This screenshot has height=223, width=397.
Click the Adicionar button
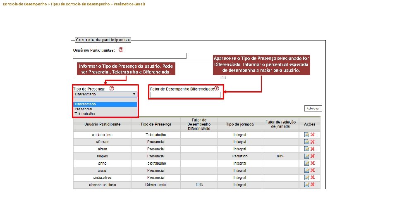click(x=313, y=109)
